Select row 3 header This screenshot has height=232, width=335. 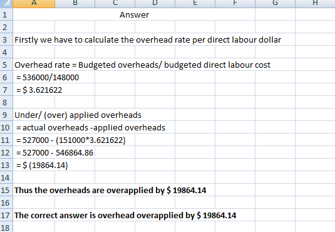click(6, 40)
